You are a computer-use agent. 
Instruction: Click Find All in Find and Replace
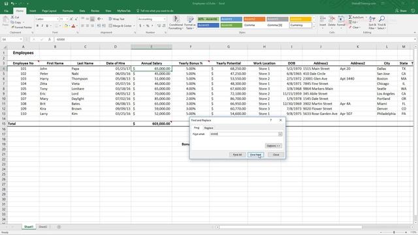click(x=237, y=155)
